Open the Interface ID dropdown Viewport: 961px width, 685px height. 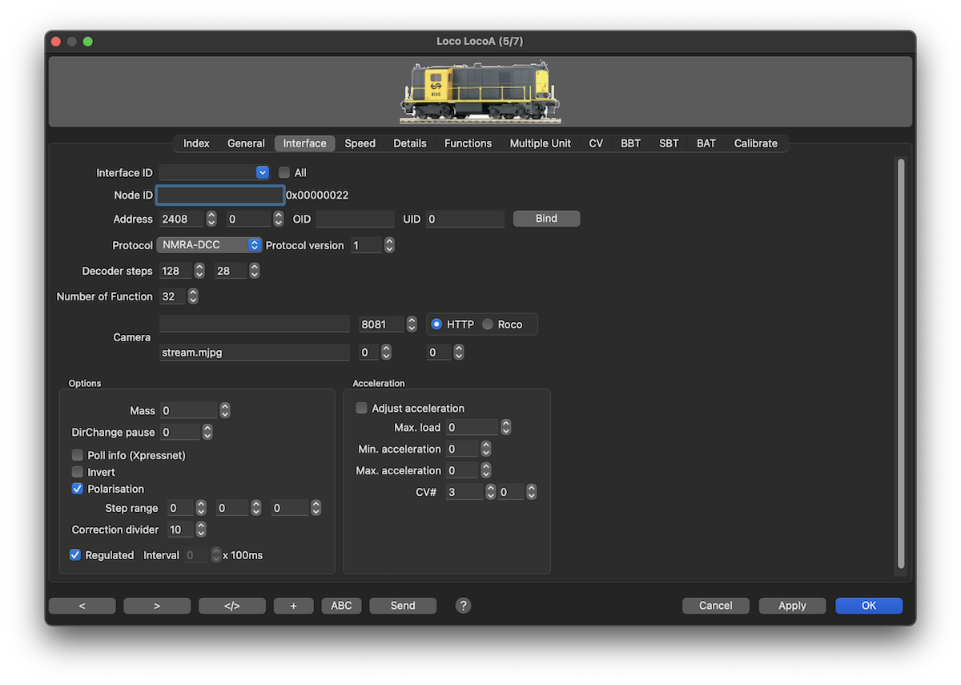pyautogui.click(x=262, y=172)
